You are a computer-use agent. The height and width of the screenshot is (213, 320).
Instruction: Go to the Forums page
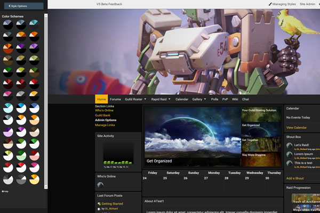click(115, 99)
